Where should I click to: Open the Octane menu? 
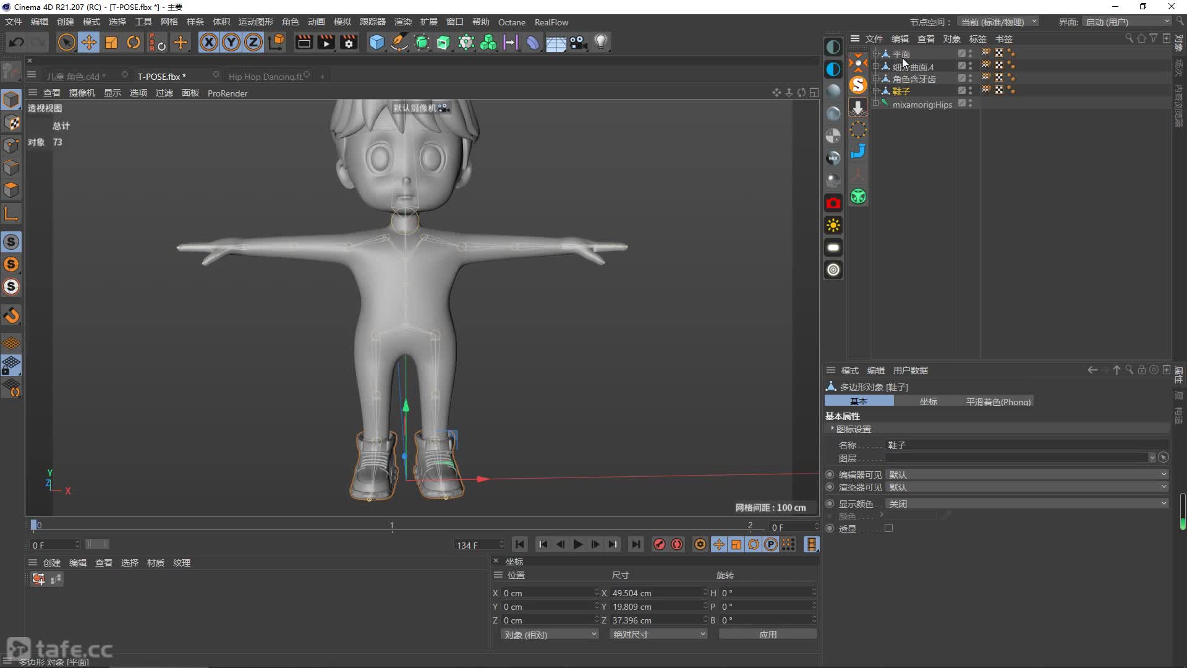tap(512, 22)
